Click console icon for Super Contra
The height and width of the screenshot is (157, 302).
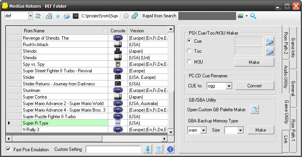(118, 97)
